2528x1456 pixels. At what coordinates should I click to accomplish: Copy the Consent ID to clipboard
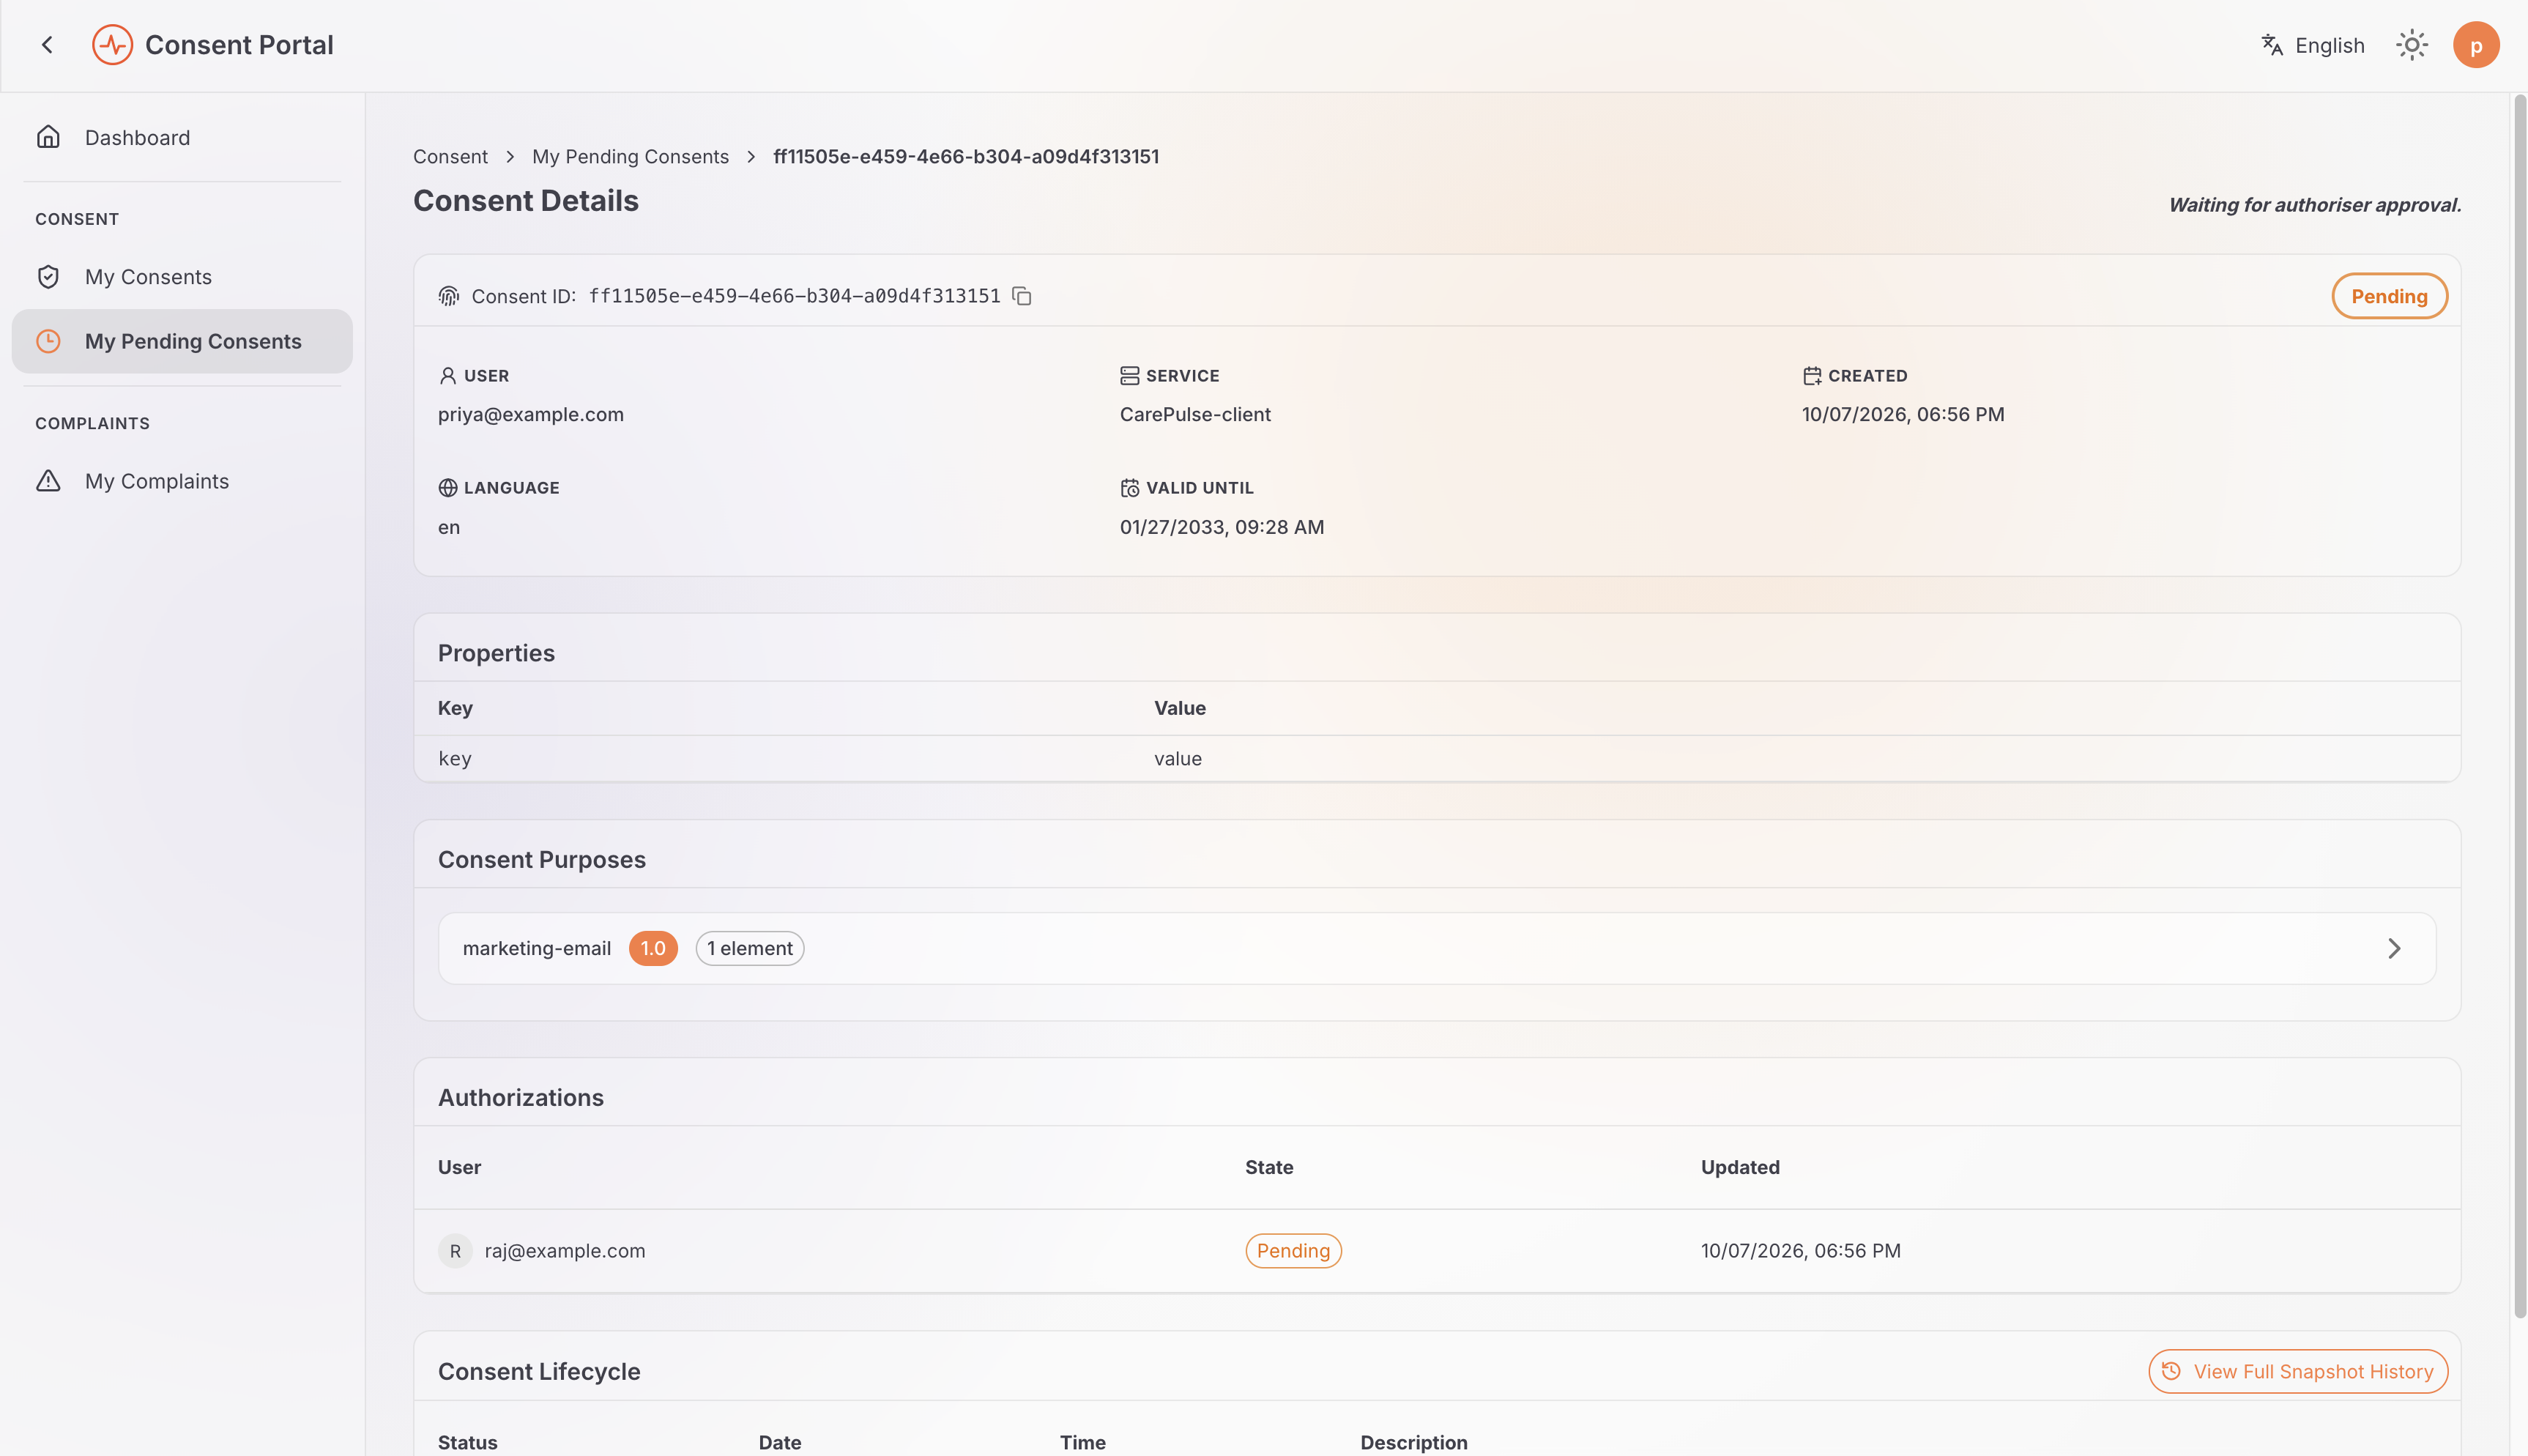1022,296
